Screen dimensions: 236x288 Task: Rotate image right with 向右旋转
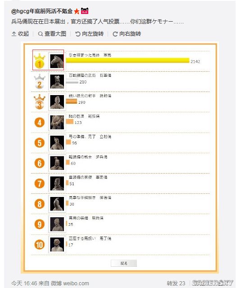click(127, 34)
